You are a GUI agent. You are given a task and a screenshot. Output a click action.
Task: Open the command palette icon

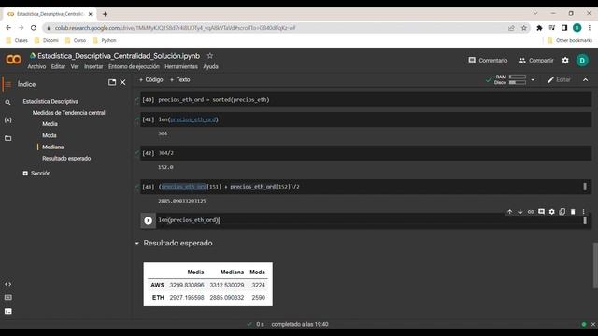[x=7, y=297]
